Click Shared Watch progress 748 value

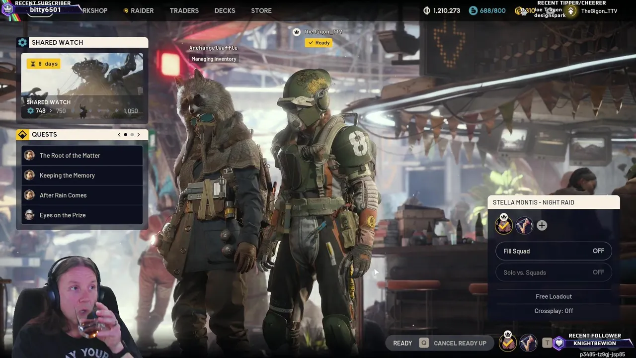coord(40,111)
